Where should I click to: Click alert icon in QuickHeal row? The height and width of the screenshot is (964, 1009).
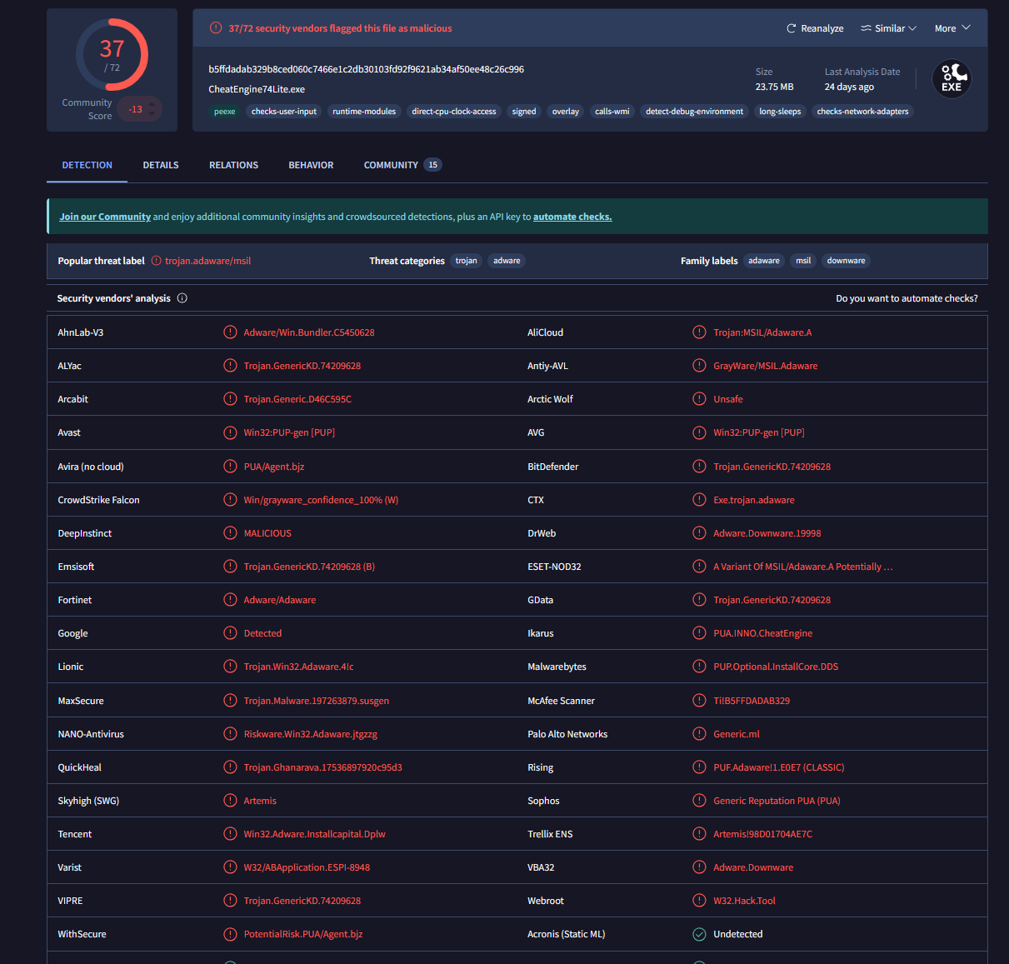coord(230,767)
